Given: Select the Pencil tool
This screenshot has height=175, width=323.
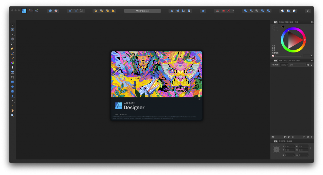Looking at the screenshot, I should (12, 53).
